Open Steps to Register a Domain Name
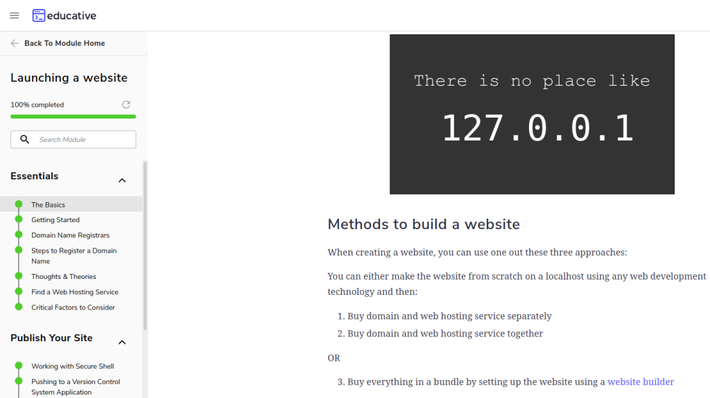 [x=73, y=256]
